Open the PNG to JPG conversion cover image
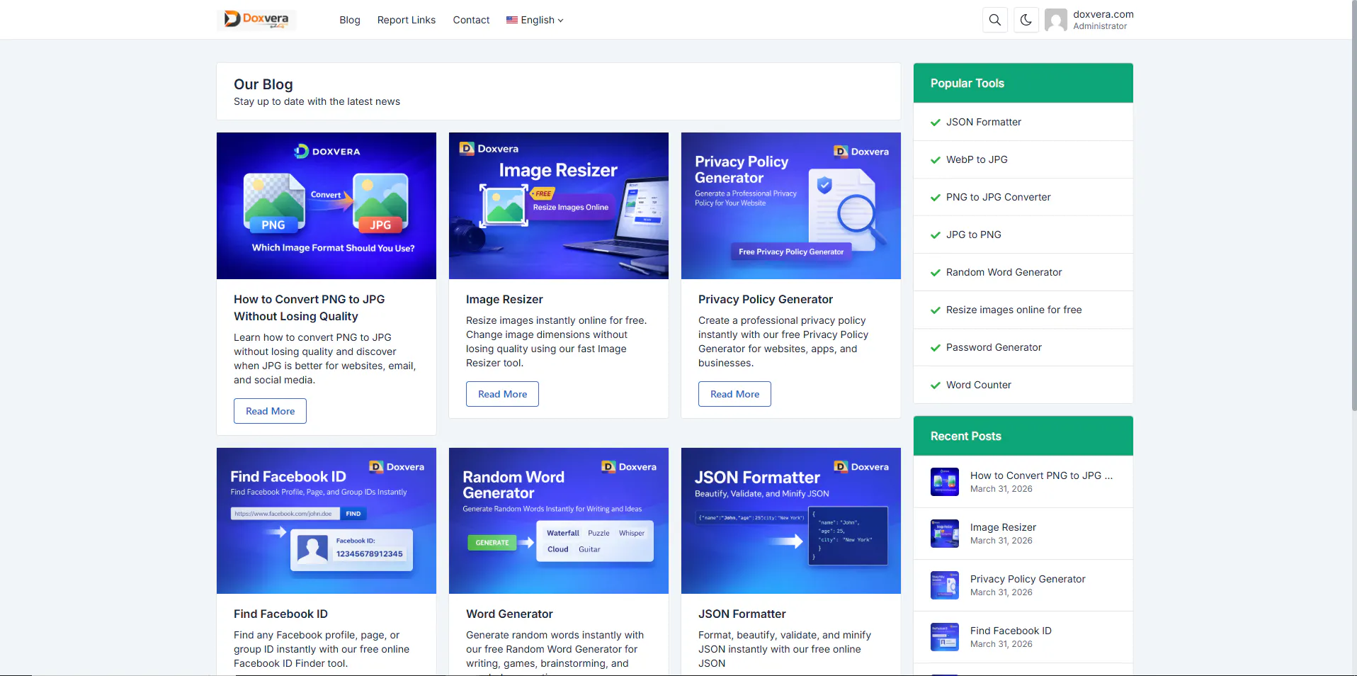Viewport: 1357px width, 676px height. 327,205
